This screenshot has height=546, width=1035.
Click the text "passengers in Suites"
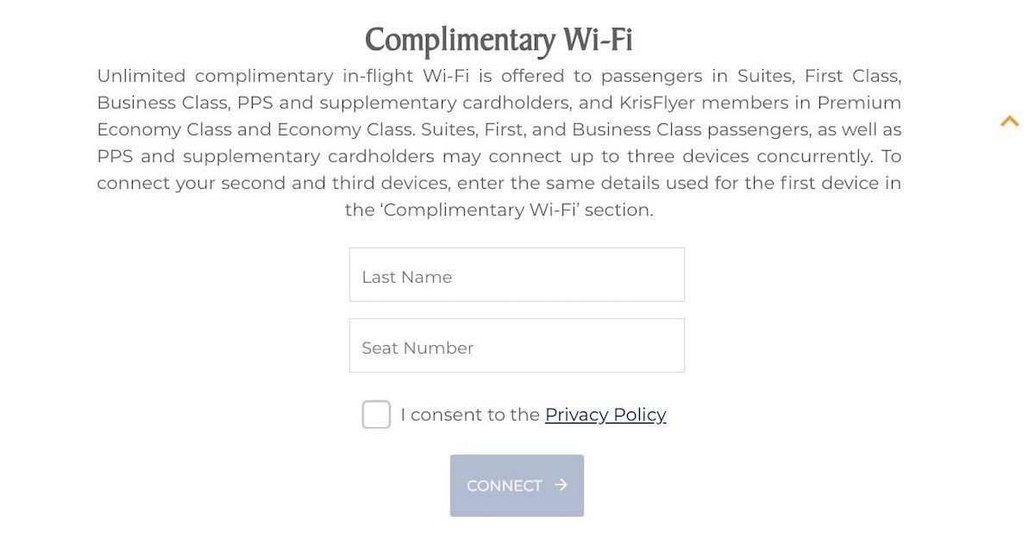697,76
